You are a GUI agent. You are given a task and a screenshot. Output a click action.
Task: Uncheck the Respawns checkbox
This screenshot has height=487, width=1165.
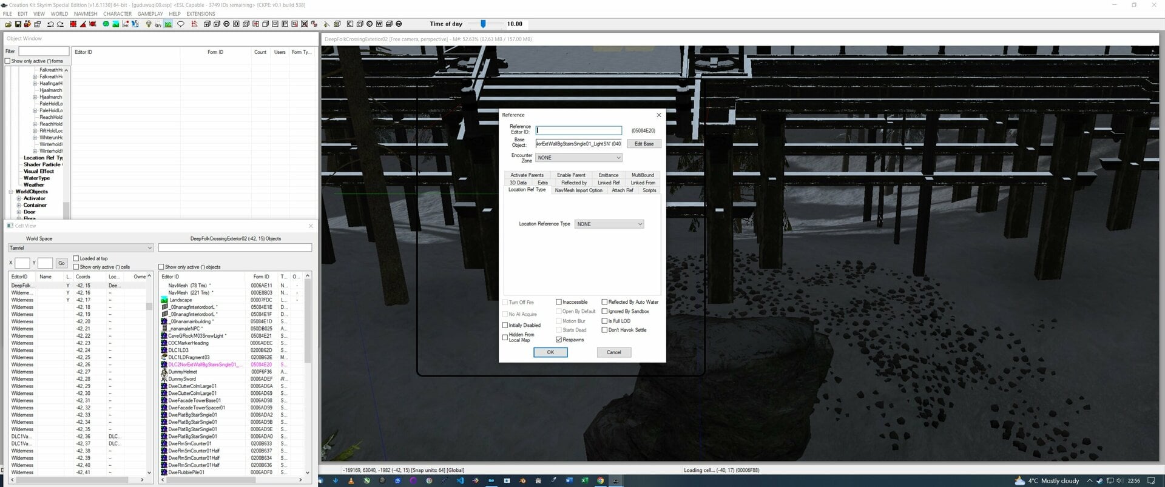coord(559,340)
